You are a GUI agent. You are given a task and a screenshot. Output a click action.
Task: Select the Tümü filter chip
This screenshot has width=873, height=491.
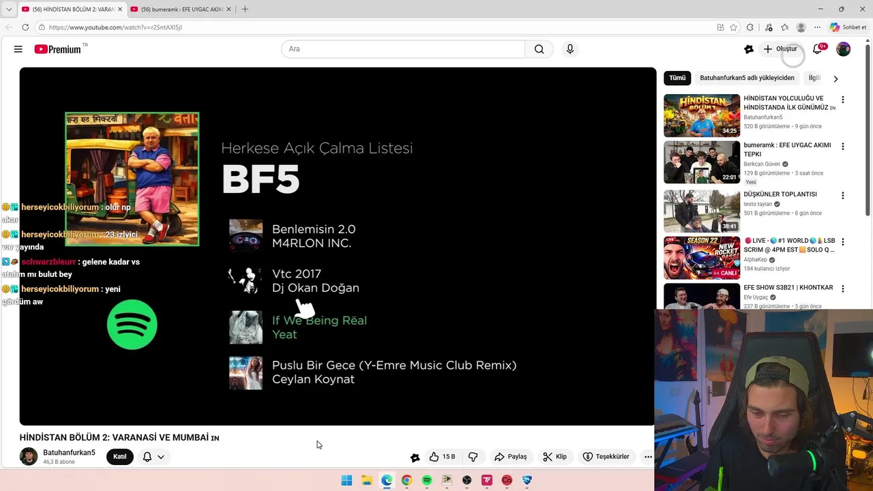677,78
